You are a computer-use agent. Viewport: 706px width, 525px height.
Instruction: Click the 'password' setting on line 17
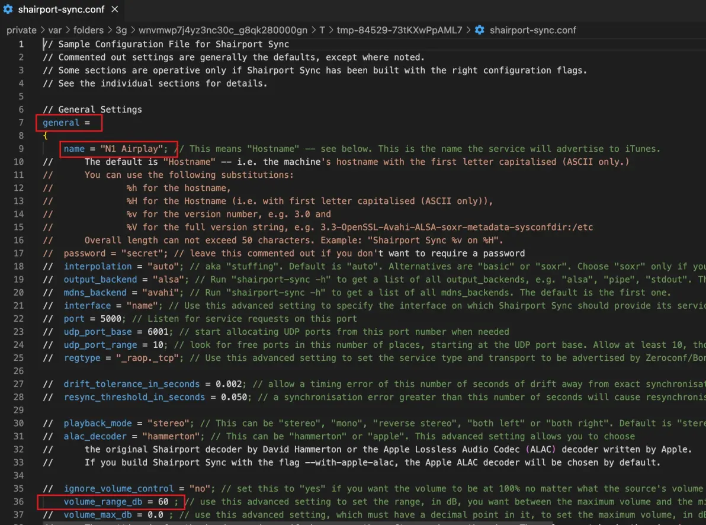84,253
